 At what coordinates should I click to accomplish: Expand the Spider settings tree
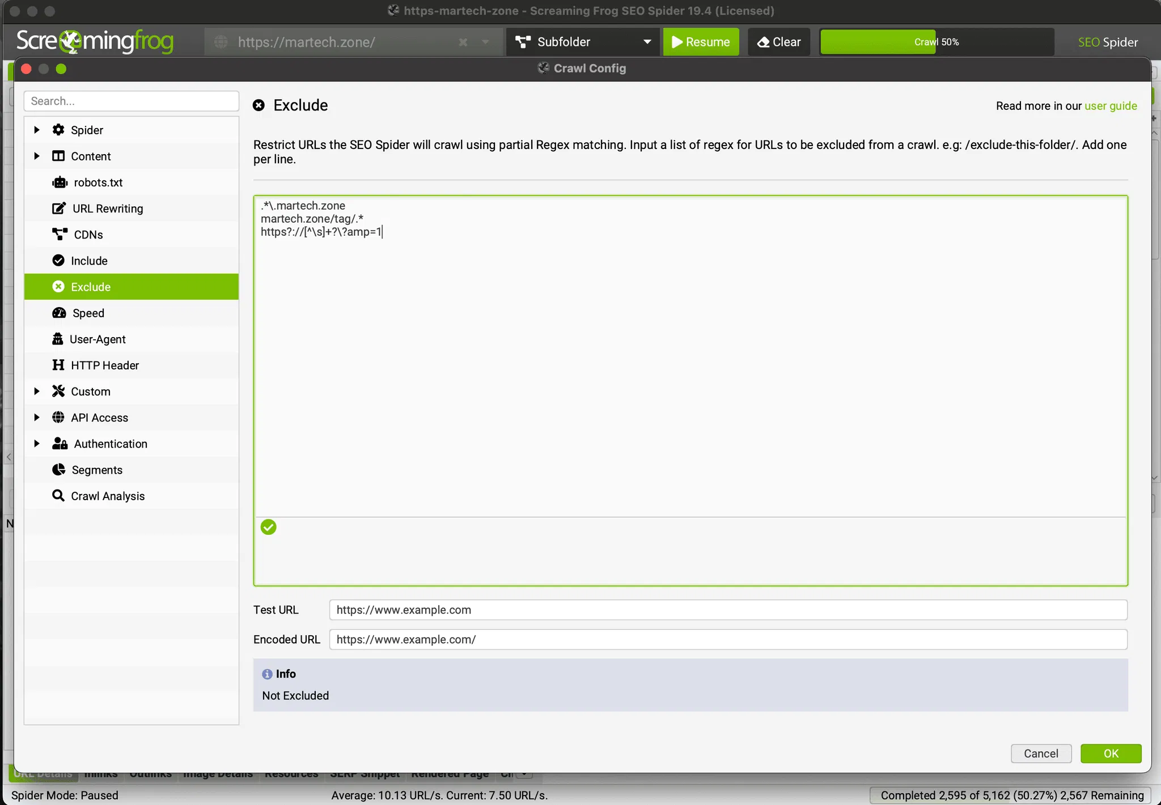[37, 130]
